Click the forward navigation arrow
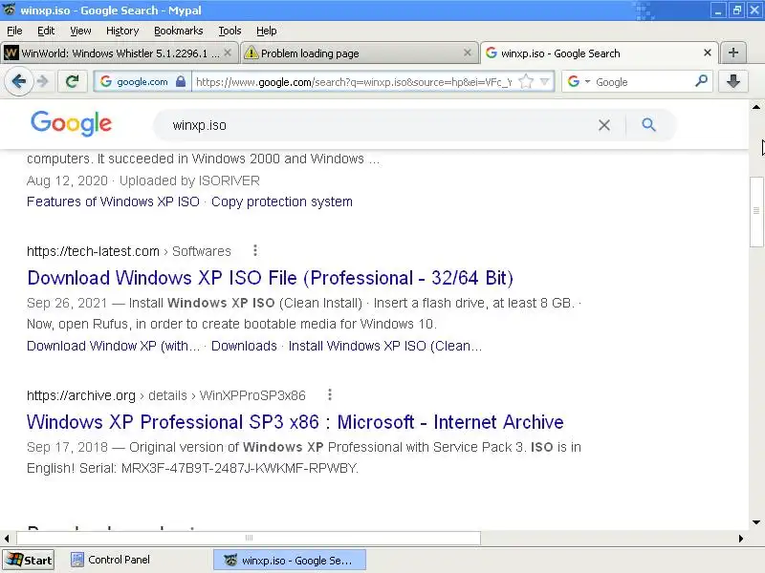Viewport: 765px width, 573px height. point(43,81)
